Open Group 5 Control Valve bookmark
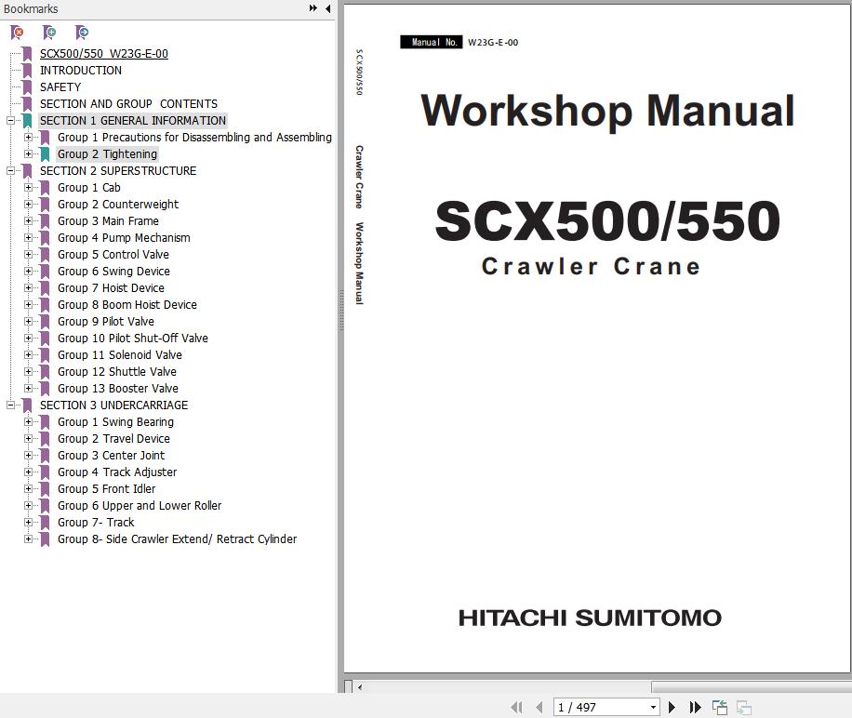The height and width of the screenshot is (718, 852). (x=113, y=255)
